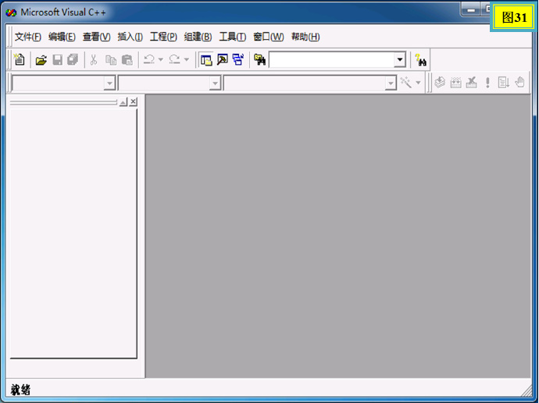This screenshot has height=403, width=539.
Task: Click the Build icon in build toolbar
Action: click(456, 83)
